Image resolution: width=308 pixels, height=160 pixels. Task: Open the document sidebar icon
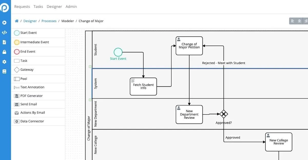(x=4, y=42)
